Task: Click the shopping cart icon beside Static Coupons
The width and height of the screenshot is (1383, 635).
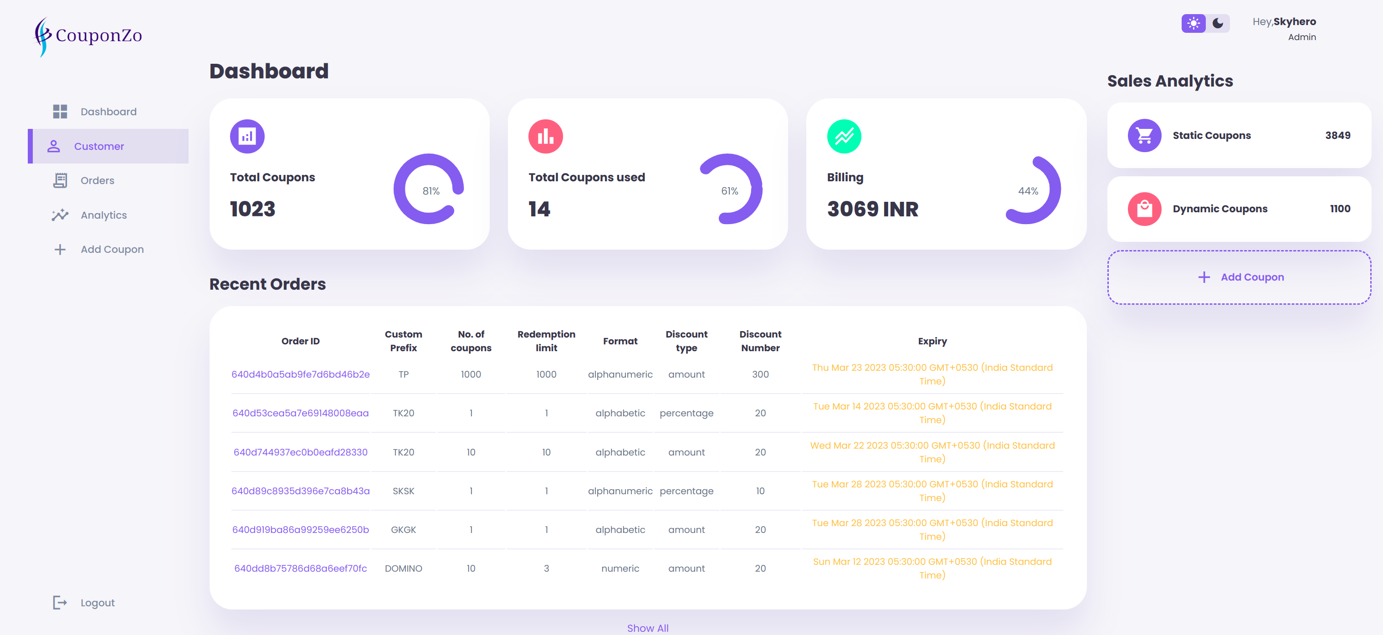Action: 1145,135
